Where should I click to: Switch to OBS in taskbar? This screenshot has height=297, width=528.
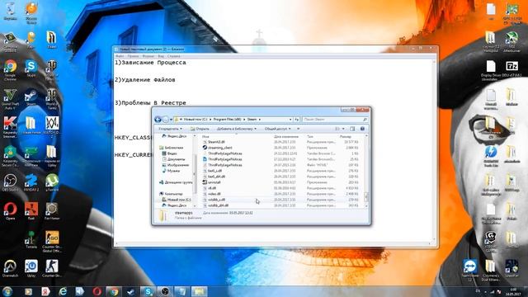[x=165, y=291]
